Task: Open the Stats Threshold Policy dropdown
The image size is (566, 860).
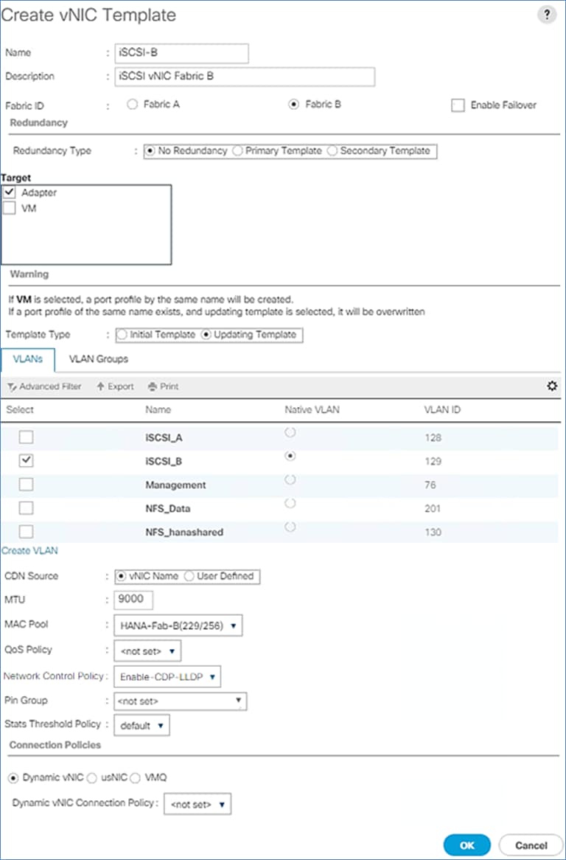Action: (x=142, y=725)
